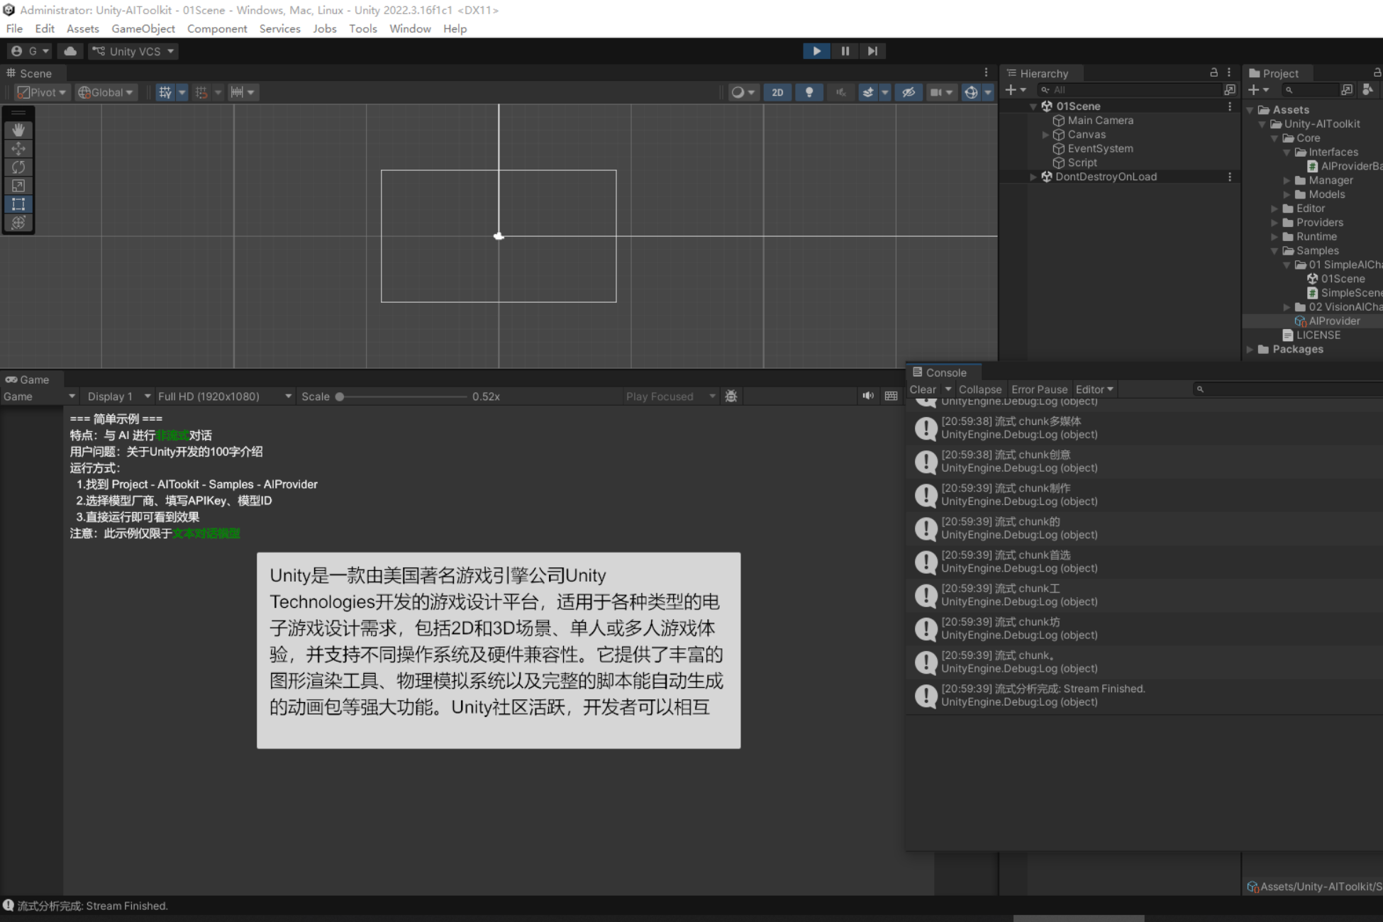Toggle Error Pause in Console
Screen dimensions: 1383x922
[x=1039, y=389]
